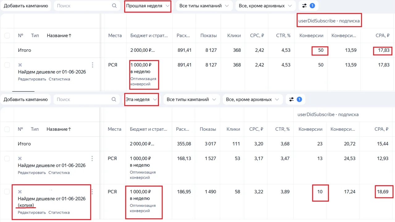Image resolution: width=395 pixels, height=222 pixels.
Task: Click '№' column header in the 'Прошлая неделя' table
Action: coord(21,35)
